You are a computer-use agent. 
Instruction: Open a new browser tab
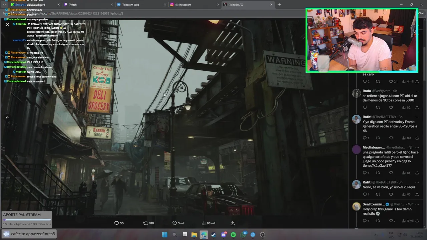[x=279, y=4]
